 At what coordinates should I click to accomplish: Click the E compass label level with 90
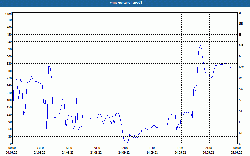(240, 122)
